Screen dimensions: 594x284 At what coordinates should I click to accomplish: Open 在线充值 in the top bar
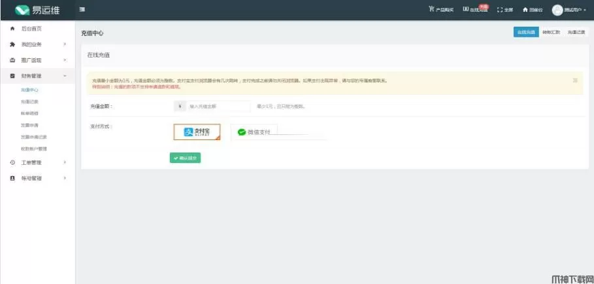476,10
